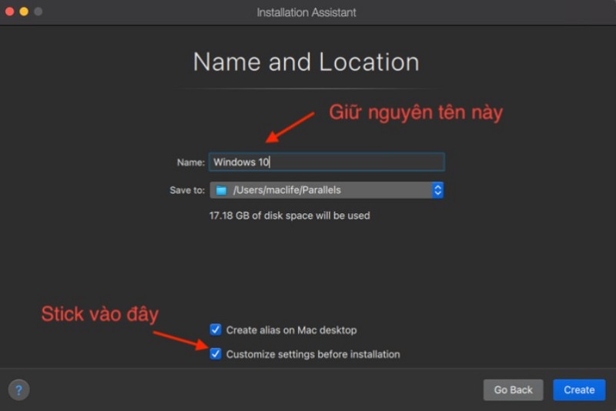
Task: Click the Save to dropdown arrows stepper
Action: tap(437, 190)
